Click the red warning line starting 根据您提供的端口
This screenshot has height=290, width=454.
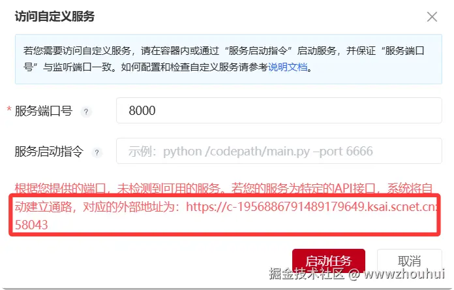point(224,189)
